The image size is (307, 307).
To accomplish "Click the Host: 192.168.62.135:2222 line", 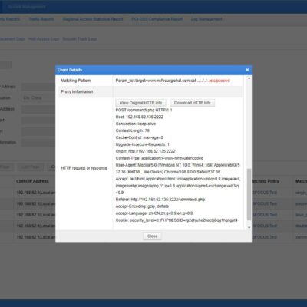I will [139, 117].
